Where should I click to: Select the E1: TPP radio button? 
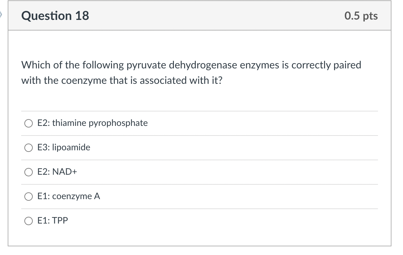29,221
